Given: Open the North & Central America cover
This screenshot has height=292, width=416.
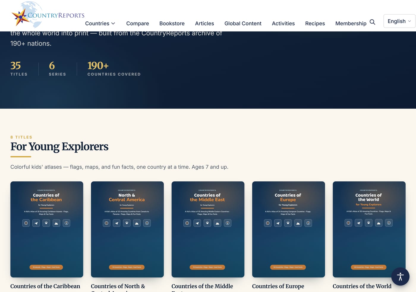Looking at the screenshot, I should (x=127, y=229).
